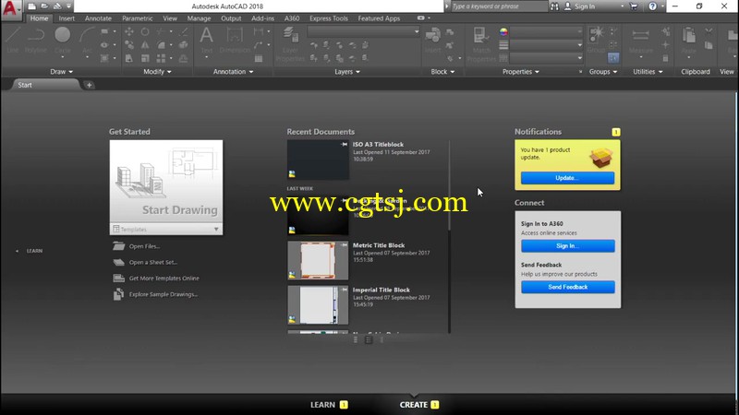739x415 pixels.
Task: Toggle the highlighted group selection button in Groups panel
Action: [x=613, y=58]
